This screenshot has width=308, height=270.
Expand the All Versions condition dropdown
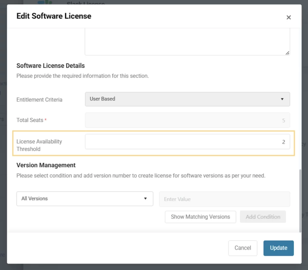(85, 199)
